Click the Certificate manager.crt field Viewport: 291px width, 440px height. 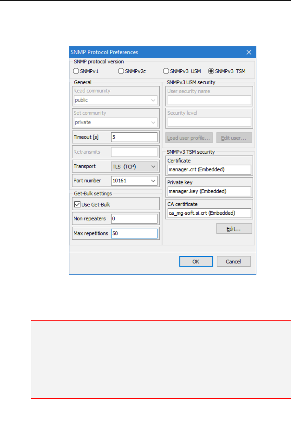pos(209,169)
